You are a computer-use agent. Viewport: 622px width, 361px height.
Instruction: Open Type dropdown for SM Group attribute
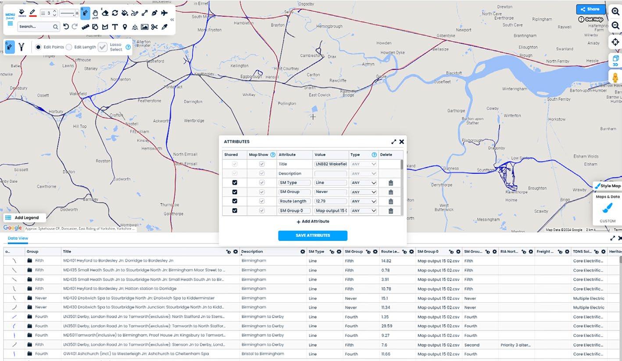(364, 192)
